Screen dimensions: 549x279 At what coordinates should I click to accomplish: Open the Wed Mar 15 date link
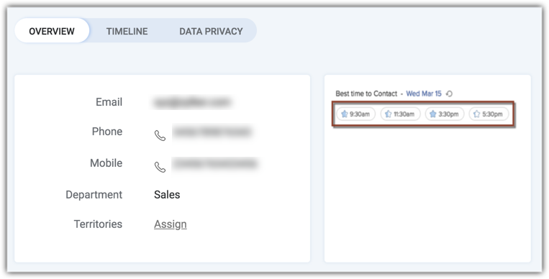[424, 93]
